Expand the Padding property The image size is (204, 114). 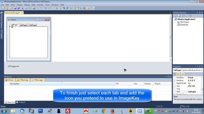[175, 80]
